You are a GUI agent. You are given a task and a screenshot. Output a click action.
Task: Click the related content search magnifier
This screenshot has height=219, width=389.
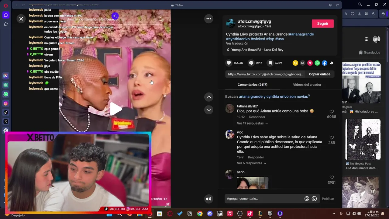[161, 19]
